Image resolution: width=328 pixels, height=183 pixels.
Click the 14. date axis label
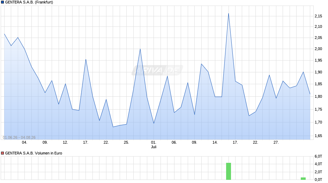(215, 143)
